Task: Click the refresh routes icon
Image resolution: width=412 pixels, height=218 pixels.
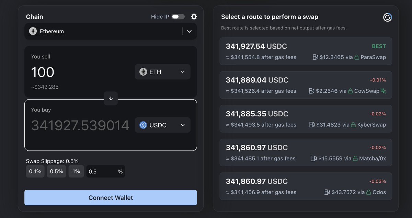Action: (388, 17)
